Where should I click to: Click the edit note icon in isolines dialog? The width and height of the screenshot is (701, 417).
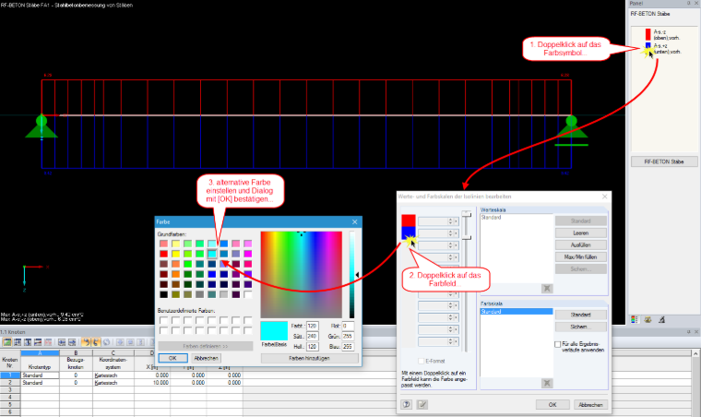[422, 404]
